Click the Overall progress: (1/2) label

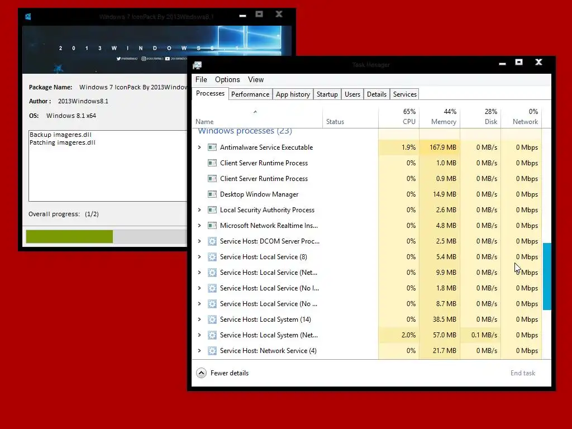pyautogui.click(x=64, y=214)
